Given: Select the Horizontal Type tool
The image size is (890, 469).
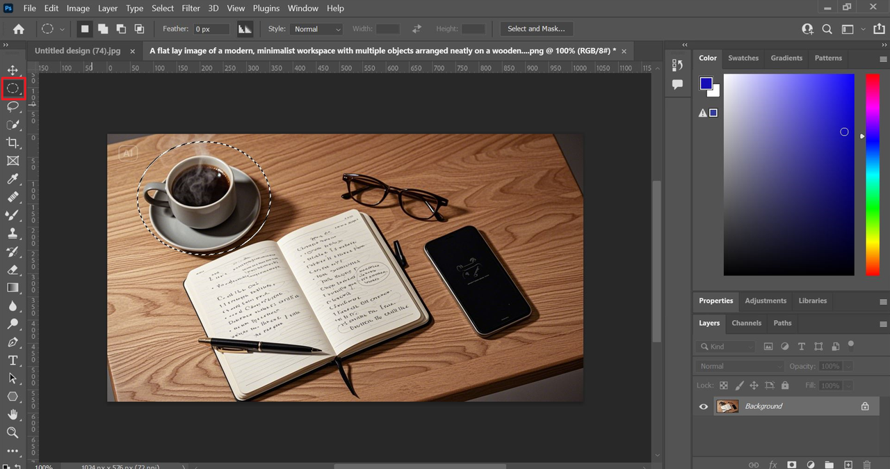Looking at the screenshot, I should [13, 360].
